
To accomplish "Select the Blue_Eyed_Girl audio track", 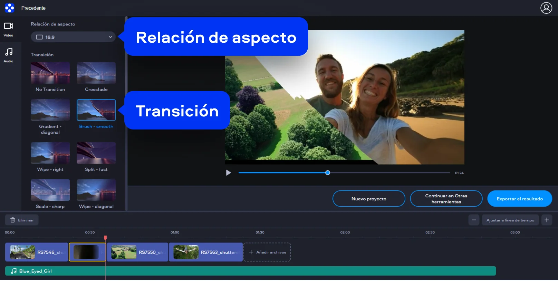I will (250, 271).
